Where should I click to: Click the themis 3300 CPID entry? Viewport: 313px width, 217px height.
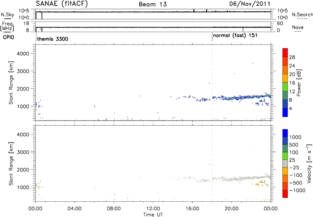53,39
